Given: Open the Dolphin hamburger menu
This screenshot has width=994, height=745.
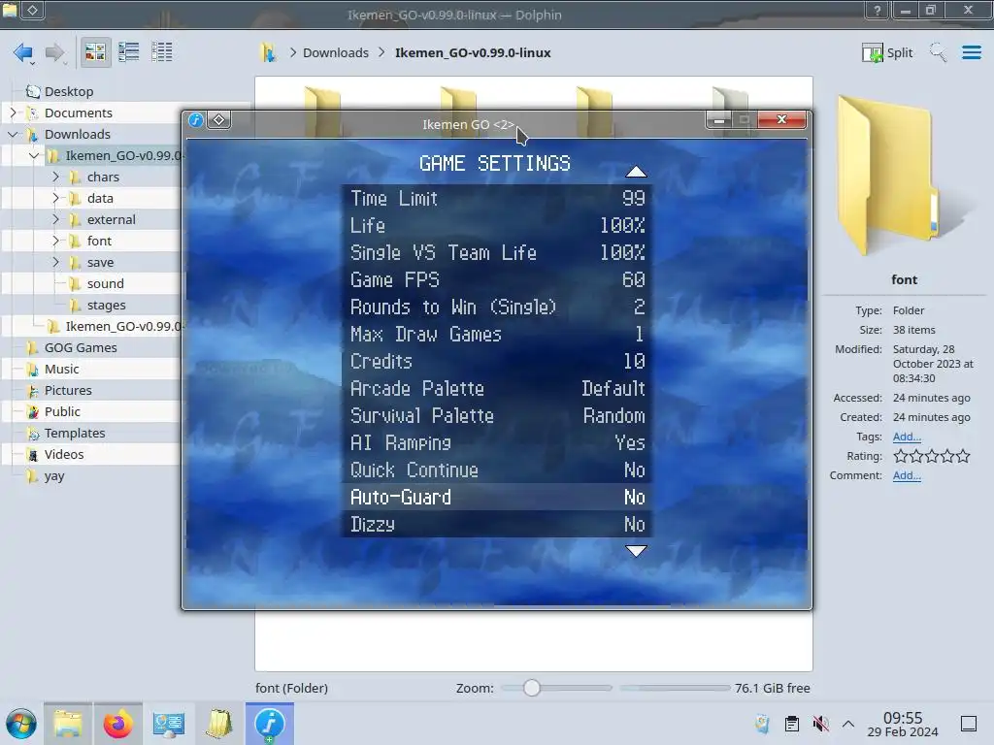Looking at the screenshot, I should tap(971, 52).
